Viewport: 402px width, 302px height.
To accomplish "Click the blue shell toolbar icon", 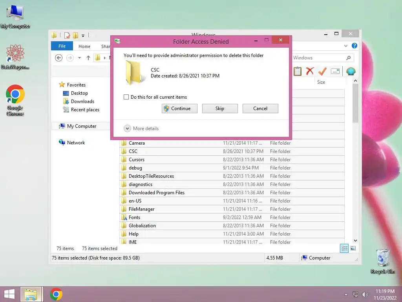I will pos(351,71).
